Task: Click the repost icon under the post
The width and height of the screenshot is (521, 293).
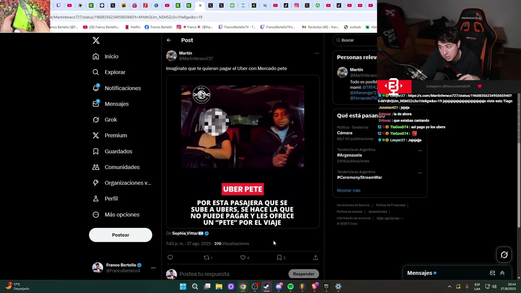Action: pos(206,257)
